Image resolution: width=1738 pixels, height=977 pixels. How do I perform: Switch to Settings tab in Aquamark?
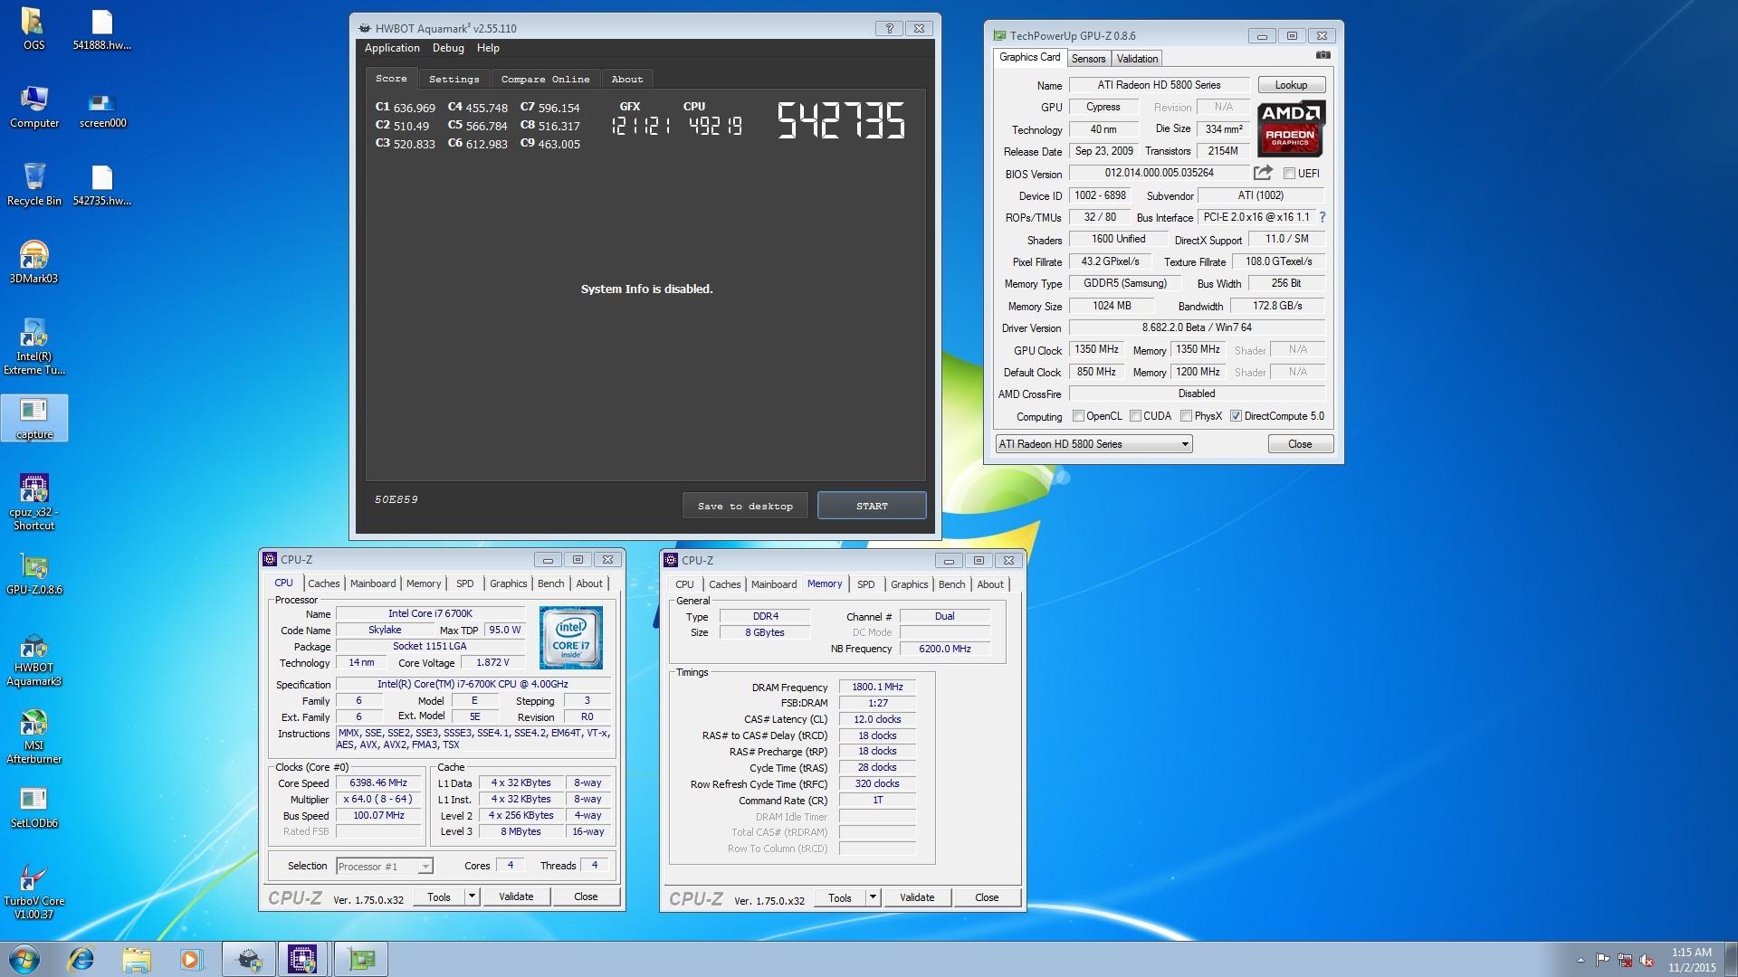pyautogui.click(x=454, y=80)
